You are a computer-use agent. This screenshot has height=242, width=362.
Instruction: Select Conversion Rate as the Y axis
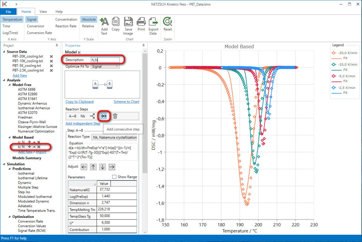40,33
